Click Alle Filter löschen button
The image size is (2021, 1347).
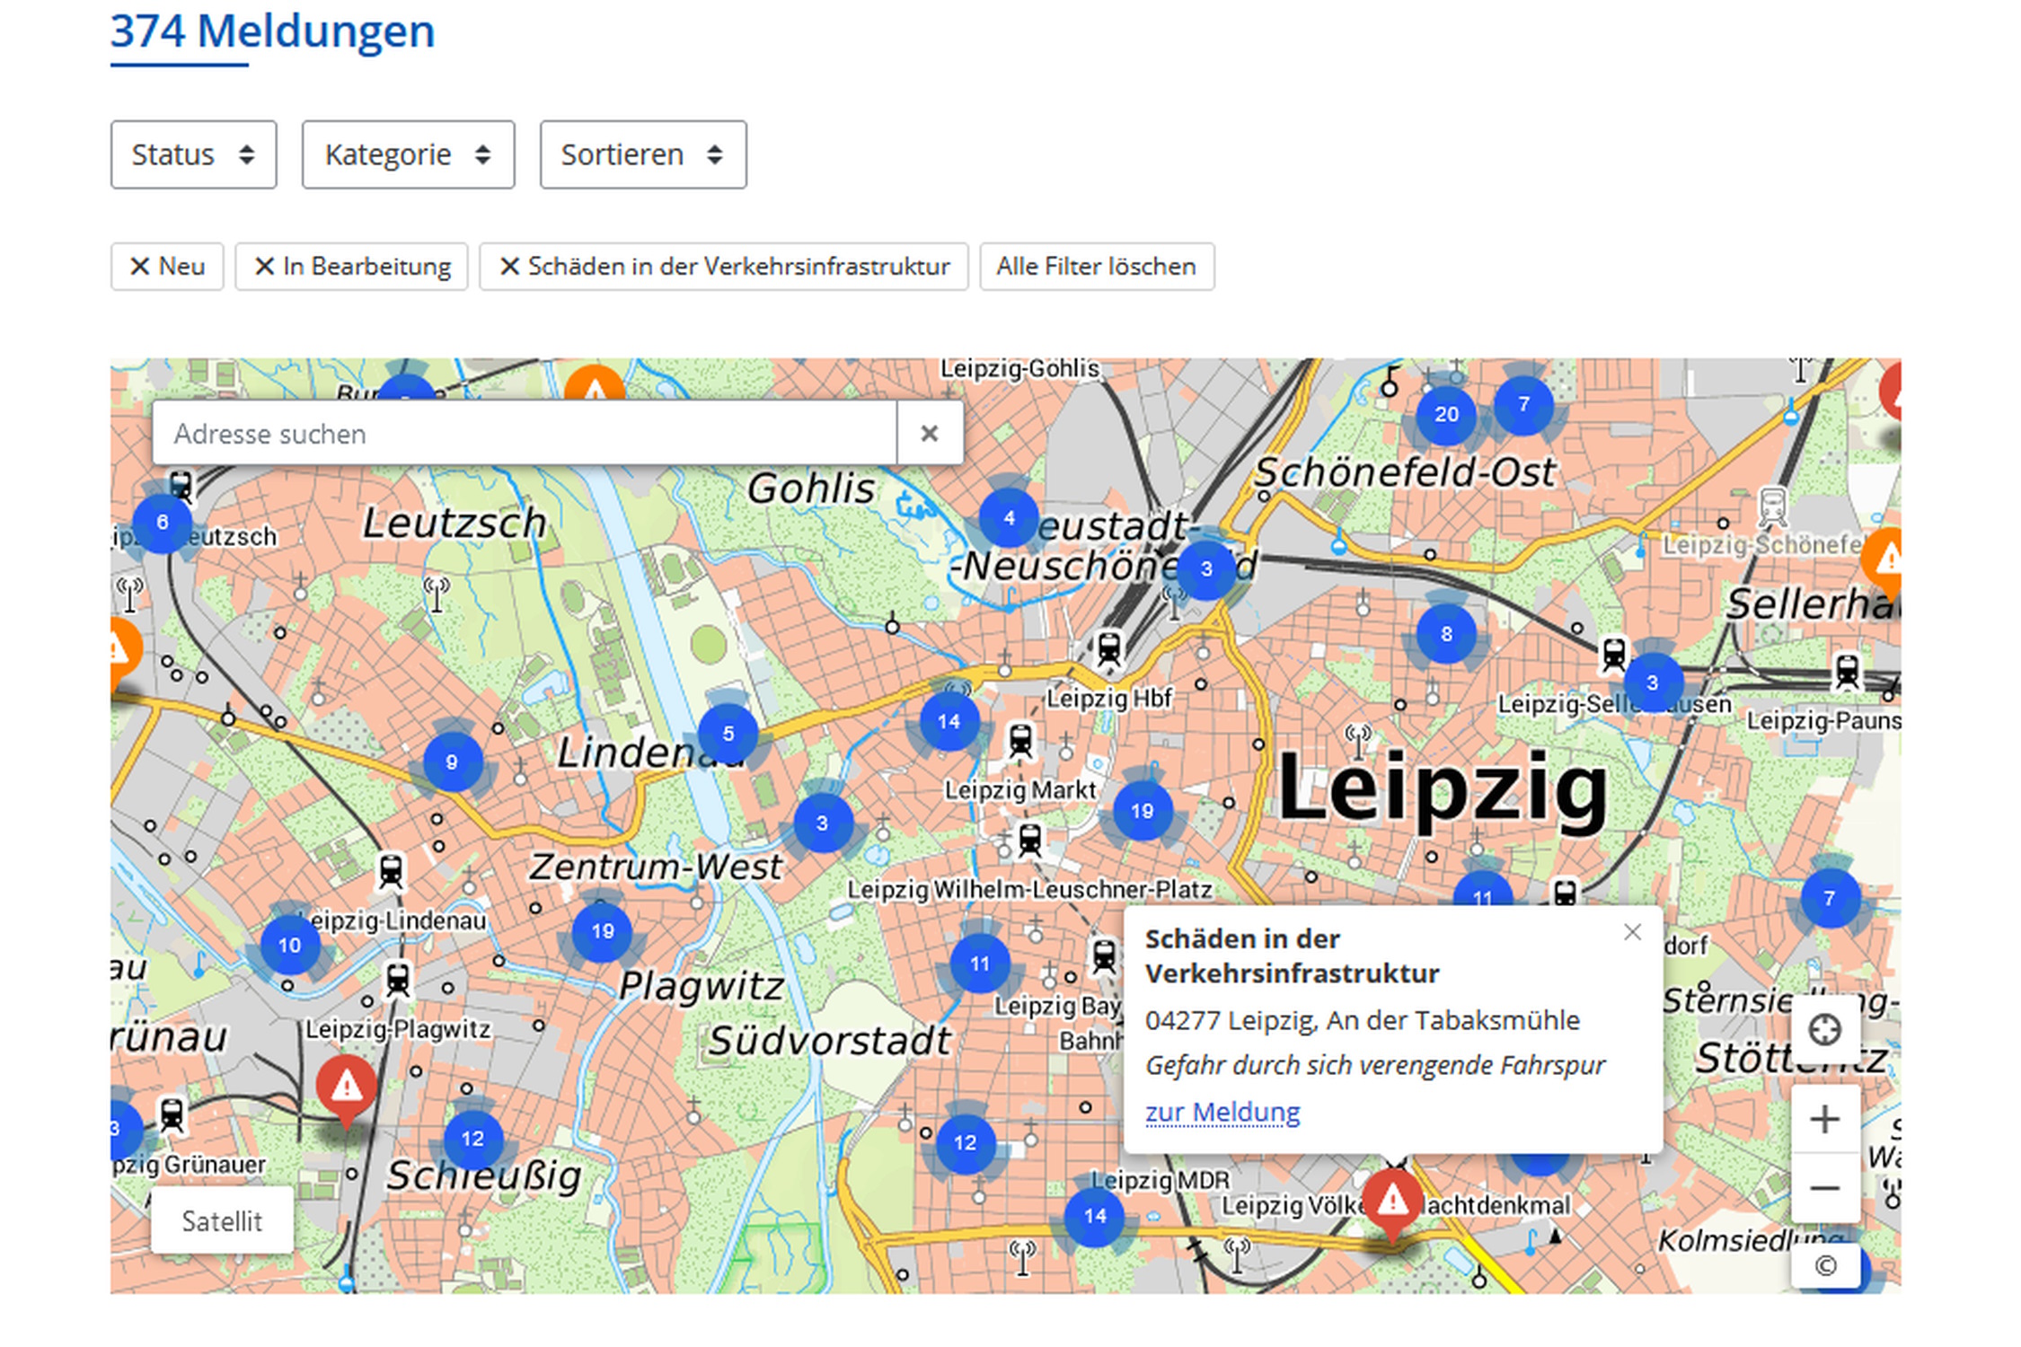1096,267
